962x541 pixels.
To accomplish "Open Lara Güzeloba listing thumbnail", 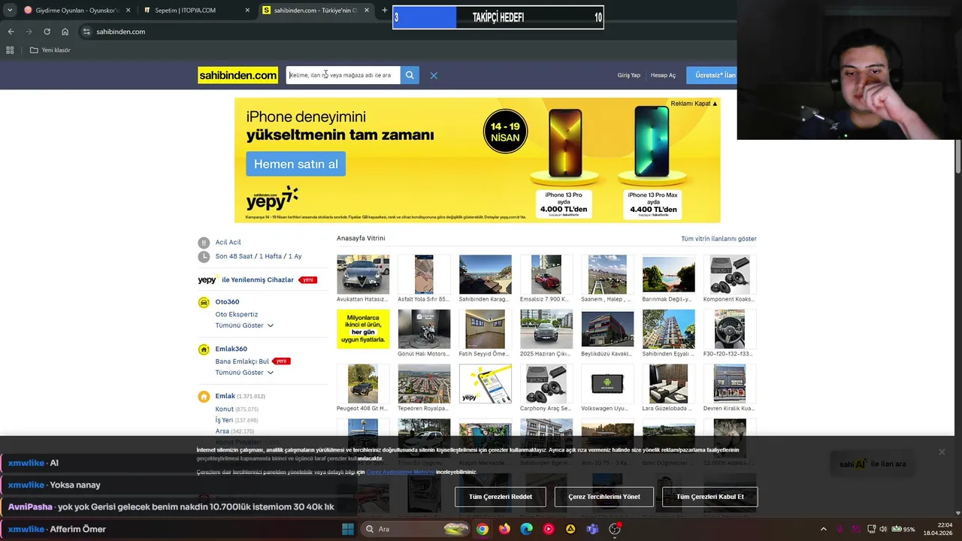I will point(668,384).
